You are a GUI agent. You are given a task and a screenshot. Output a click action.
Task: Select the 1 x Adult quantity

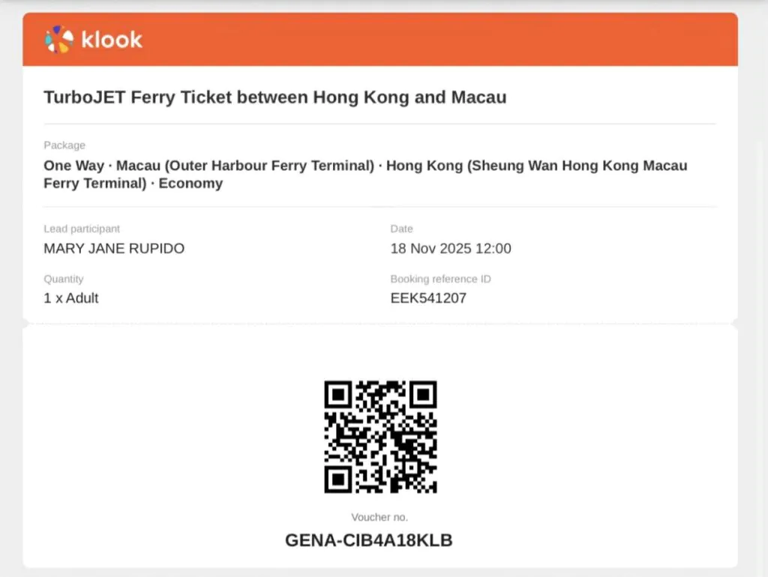71,297
